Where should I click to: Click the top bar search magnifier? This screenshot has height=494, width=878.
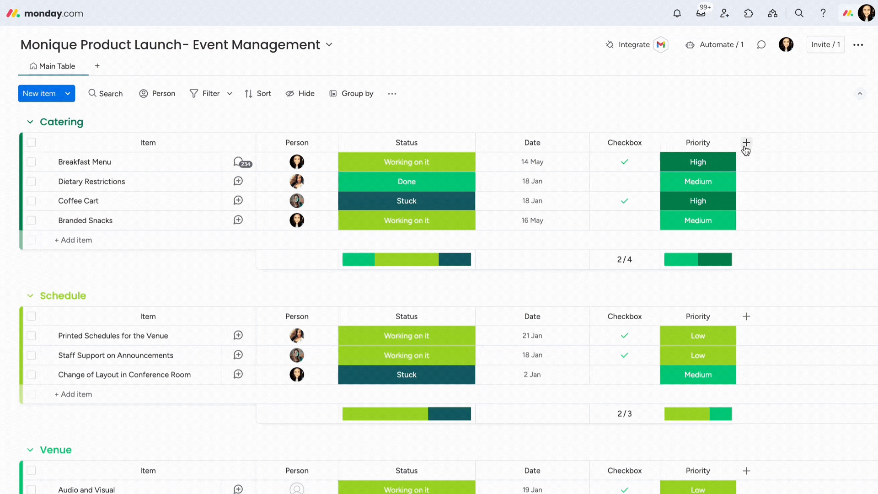[799, 13]
